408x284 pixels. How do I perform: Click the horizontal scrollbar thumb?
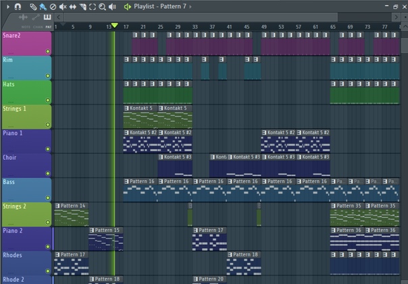coord(201,18)
